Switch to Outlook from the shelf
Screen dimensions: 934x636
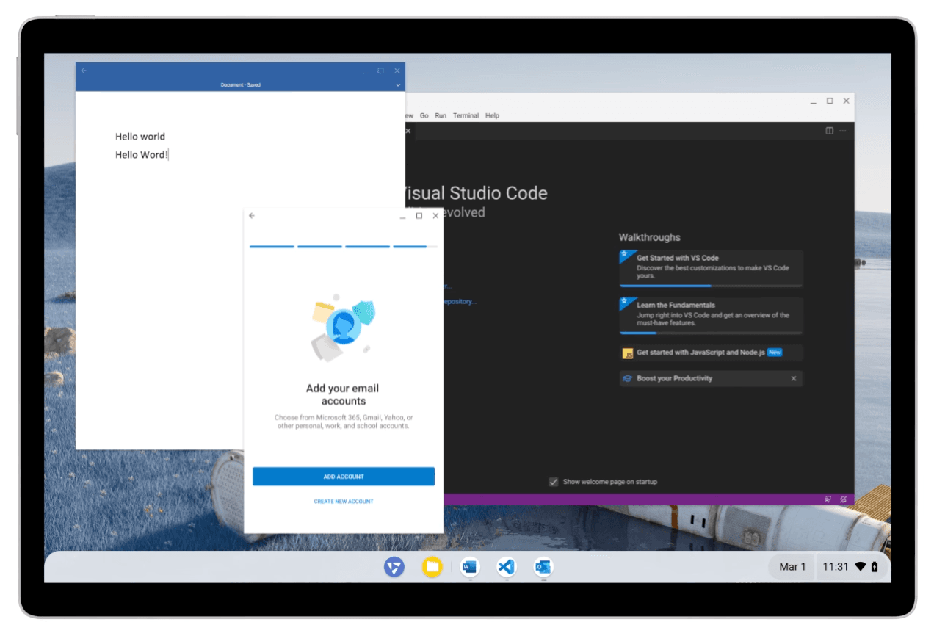(x=543, y=566)
